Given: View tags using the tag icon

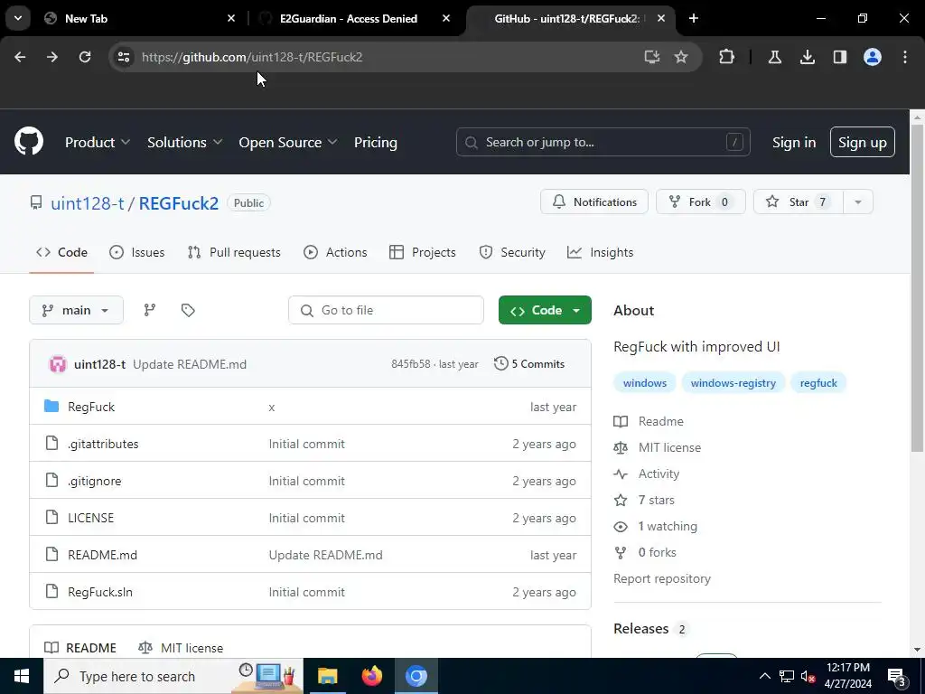Looking at the screenshot, I should point(188,310).
